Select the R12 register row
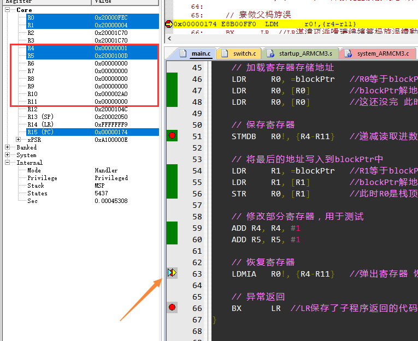The width and height of the screenshot is (418, 341). [92, 109]
